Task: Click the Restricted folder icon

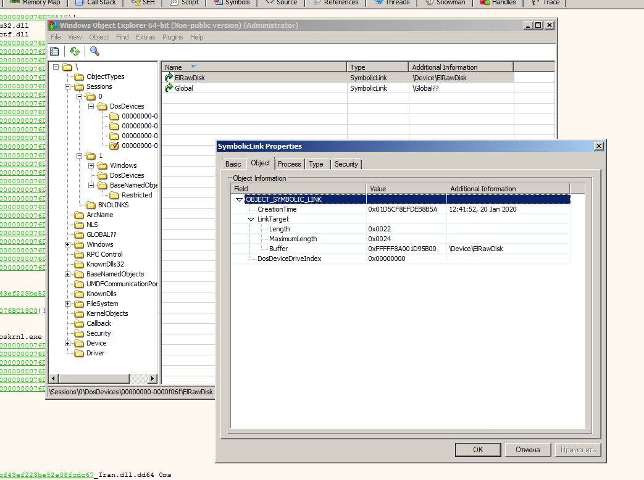Action: tap(114, 196)
